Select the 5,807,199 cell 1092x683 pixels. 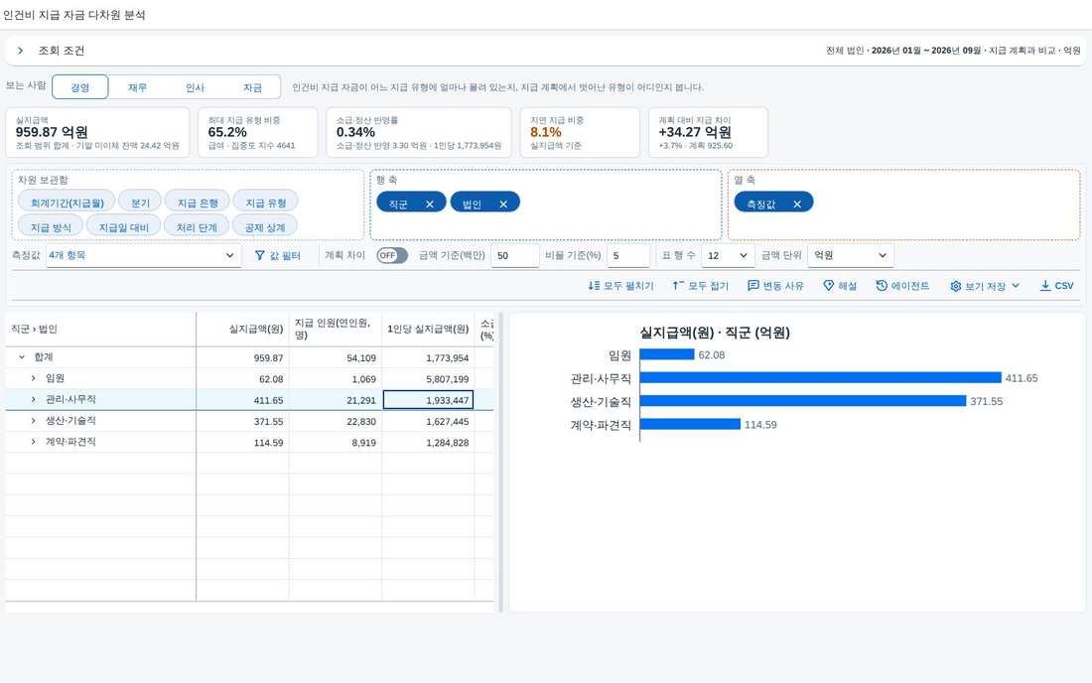point(428,379)
